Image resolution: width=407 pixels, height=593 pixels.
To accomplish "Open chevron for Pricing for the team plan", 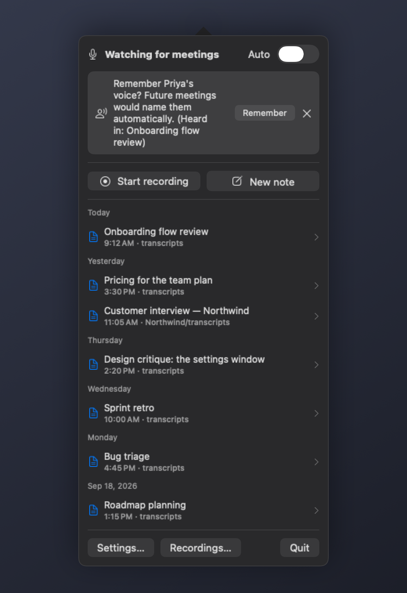I will 316,286.
